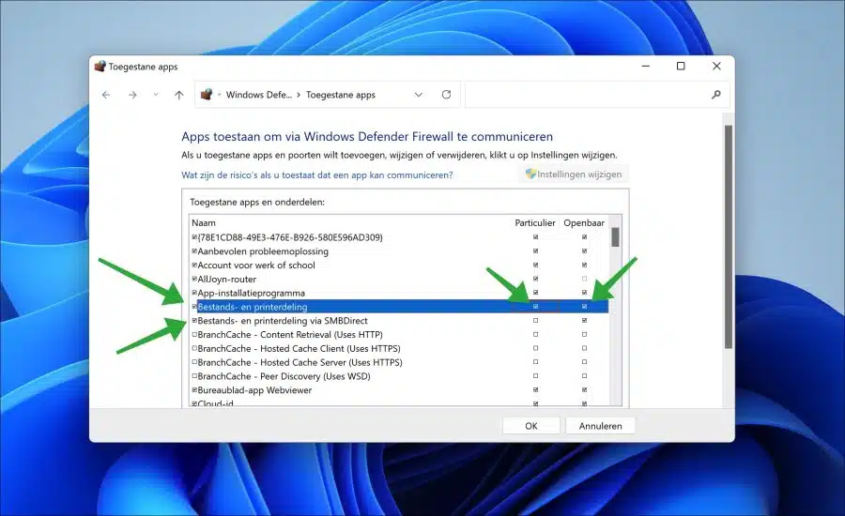
Task: Enable Openbaar checkbox for AllJoyn-router
Action: (584, 279)
